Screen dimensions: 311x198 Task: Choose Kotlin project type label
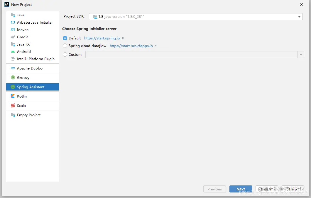tap(22, 96)
